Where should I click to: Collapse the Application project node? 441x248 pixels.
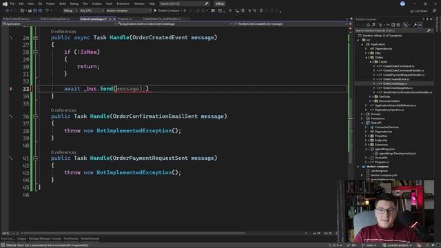coord(362,44)
